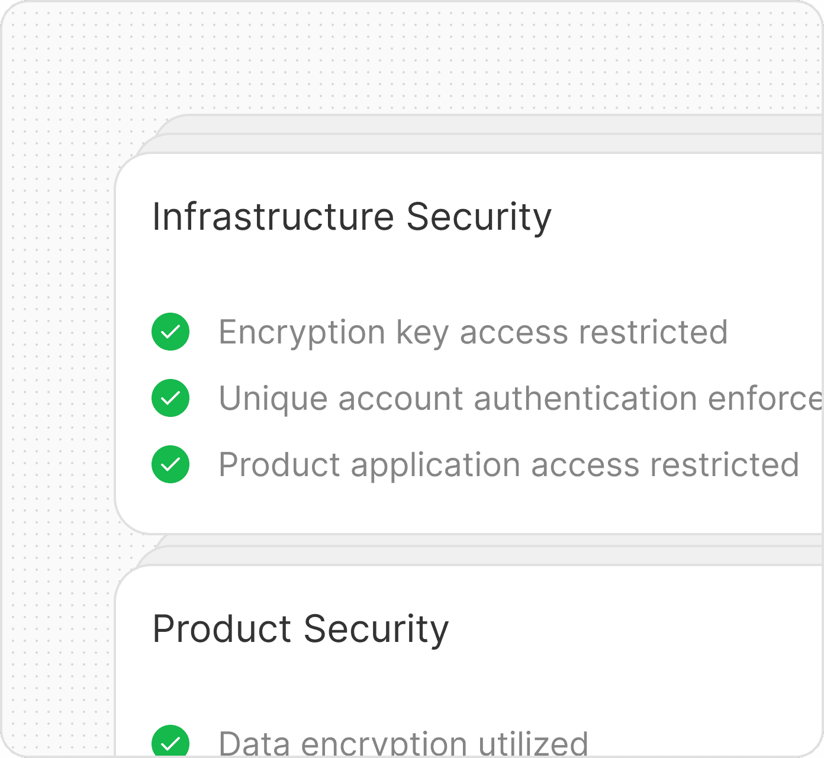Click the Infrastructure Security heading

[352, 217]
